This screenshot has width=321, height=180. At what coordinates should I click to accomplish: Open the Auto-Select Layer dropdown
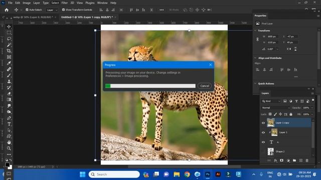click(x=52, y=10)
